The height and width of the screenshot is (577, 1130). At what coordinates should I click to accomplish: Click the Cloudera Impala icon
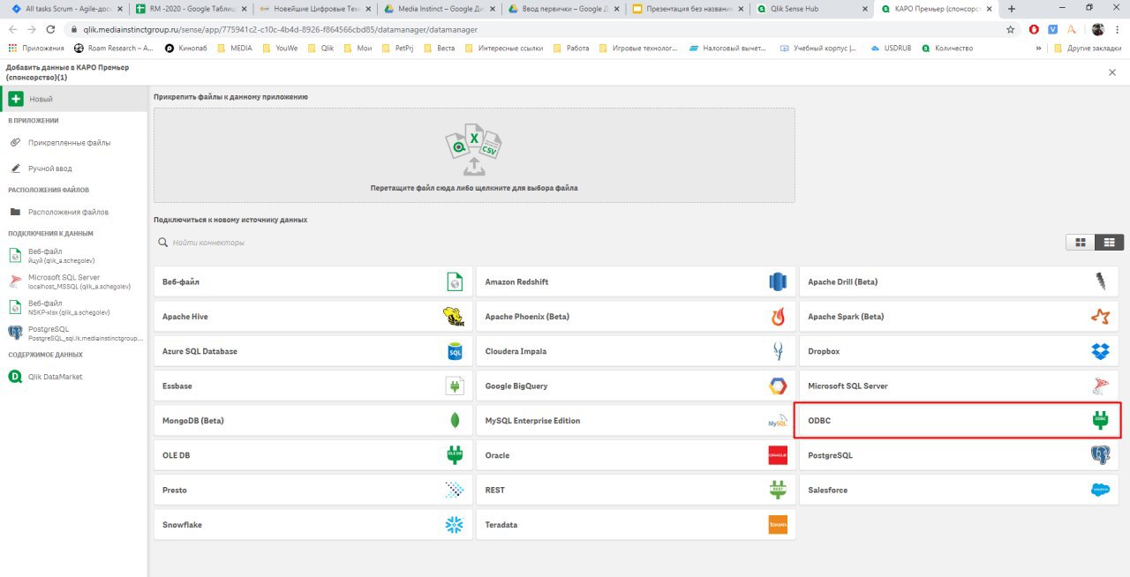(x=778, y=351)
